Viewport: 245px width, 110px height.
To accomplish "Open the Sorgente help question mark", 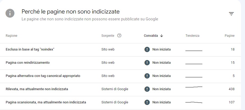I will 119,36.
